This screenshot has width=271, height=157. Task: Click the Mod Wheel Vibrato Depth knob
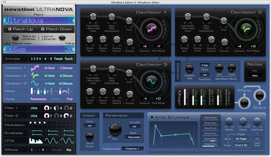tap(231, 67)
